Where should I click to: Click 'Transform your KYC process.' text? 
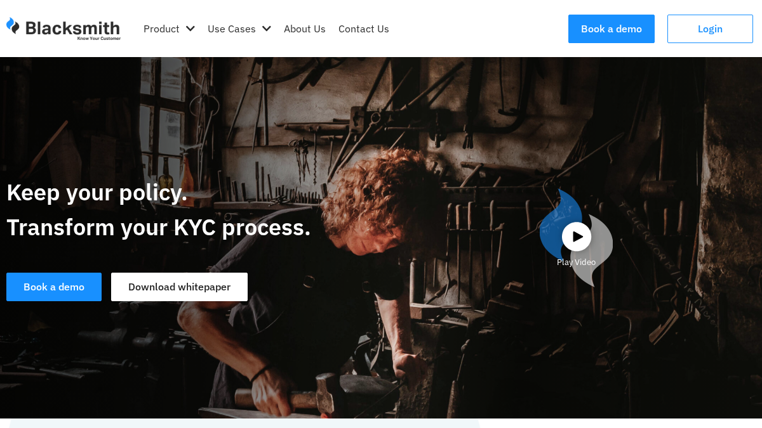[159, 227]
